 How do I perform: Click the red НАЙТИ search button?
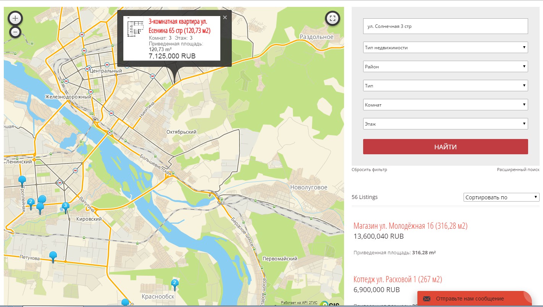pos(446,147)
